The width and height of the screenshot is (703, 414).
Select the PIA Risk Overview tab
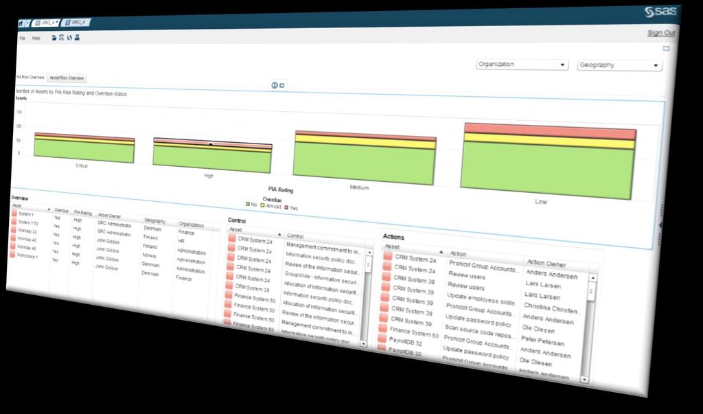[30, 77]
